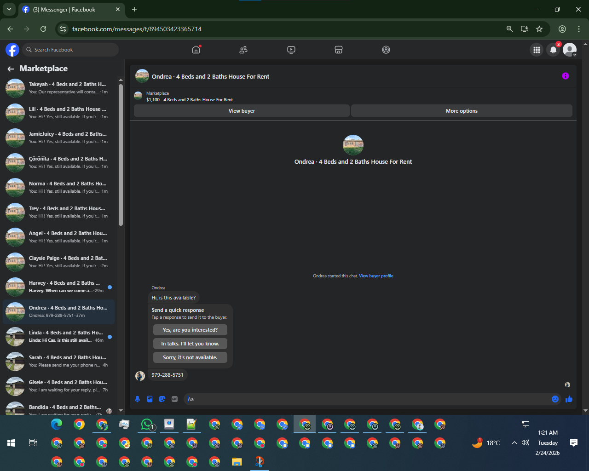Open Chrome install app icon in address bar
This screenshot has width=589, height=471.
click(x=524, y=29)
